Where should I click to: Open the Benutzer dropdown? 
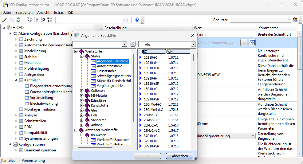pos(289,20)
